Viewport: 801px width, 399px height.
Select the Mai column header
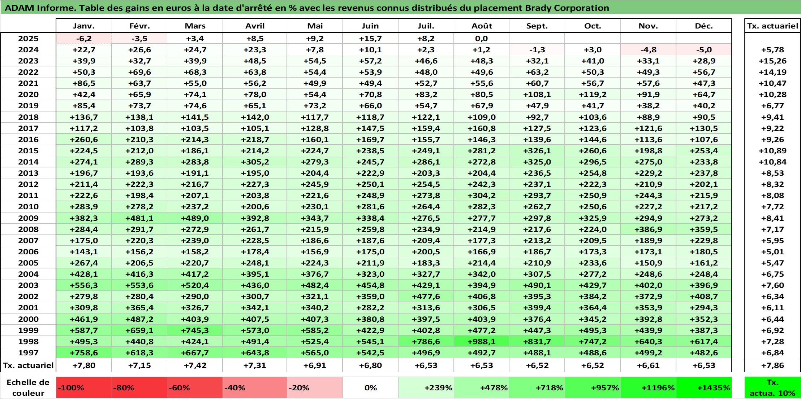(x=315, y=26)
